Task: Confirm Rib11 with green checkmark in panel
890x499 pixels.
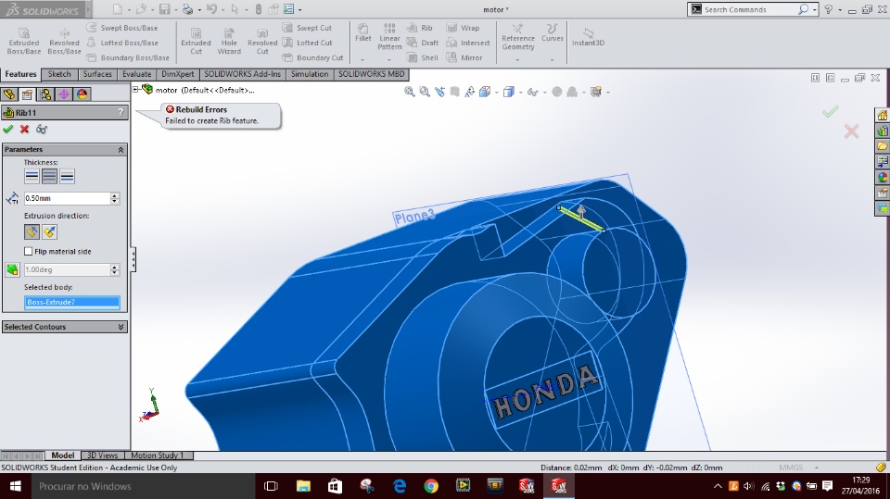Action: point(8,130)
